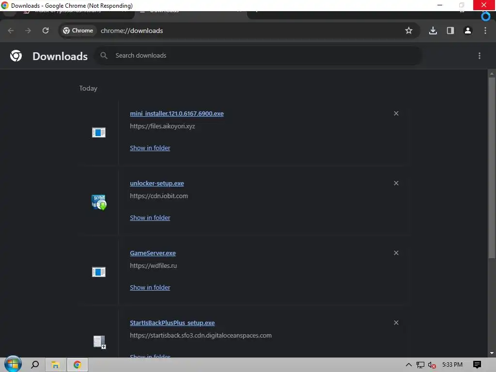496x372 pixels.
Task: Click the startisback digitaloceanspaces source URL
Action: [201, 335]
